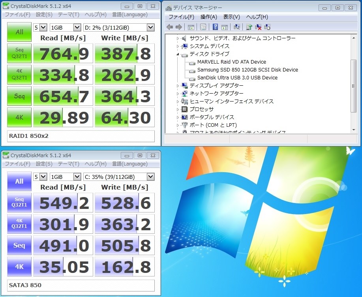Click the scan for hardware changes icon
Screen dimensions: 362x297
(236, 27)
